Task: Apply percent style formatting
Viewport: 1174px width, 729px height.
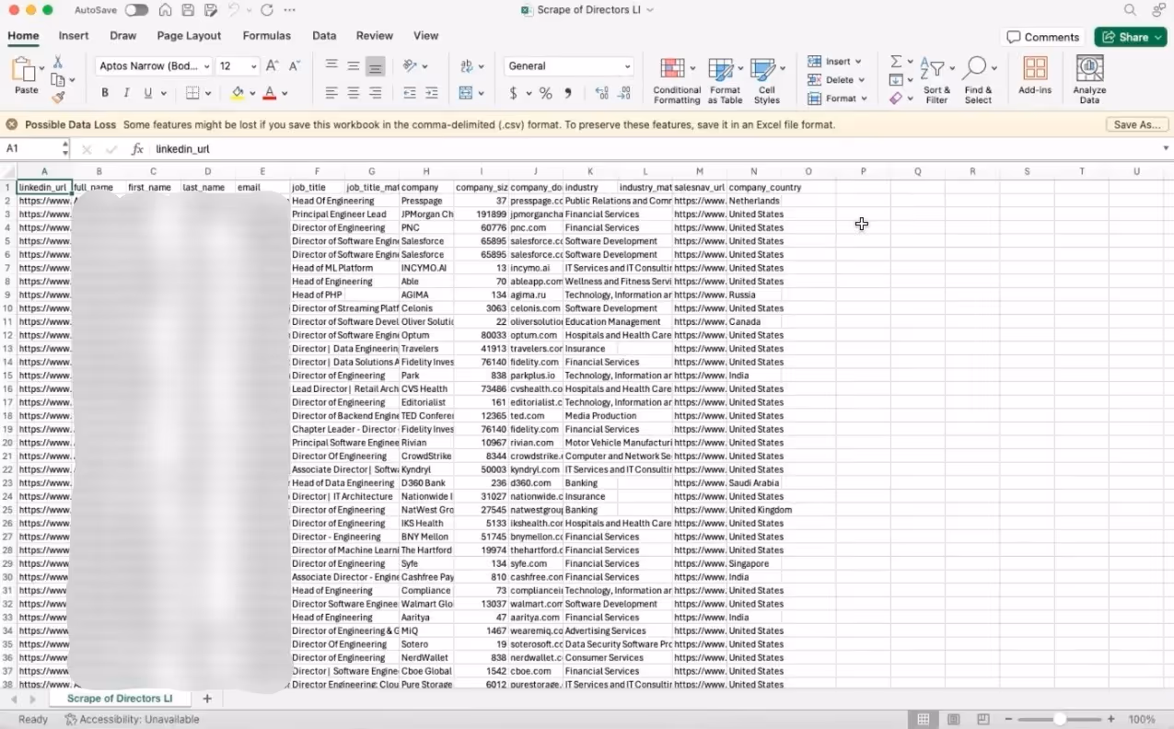Action: click(x=545, y=93)
